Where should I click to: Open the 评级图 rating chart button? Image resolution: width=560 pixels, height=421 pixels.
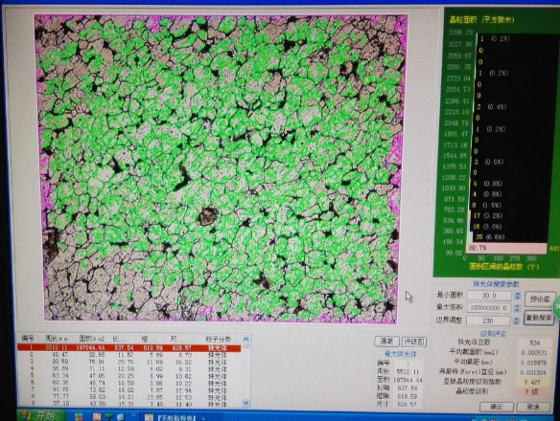tap(414, 342)
